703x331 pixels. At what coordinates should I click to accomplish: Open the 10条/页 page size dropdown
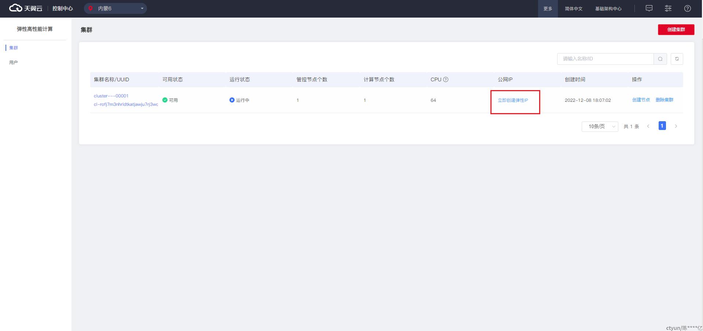(600, 126)
